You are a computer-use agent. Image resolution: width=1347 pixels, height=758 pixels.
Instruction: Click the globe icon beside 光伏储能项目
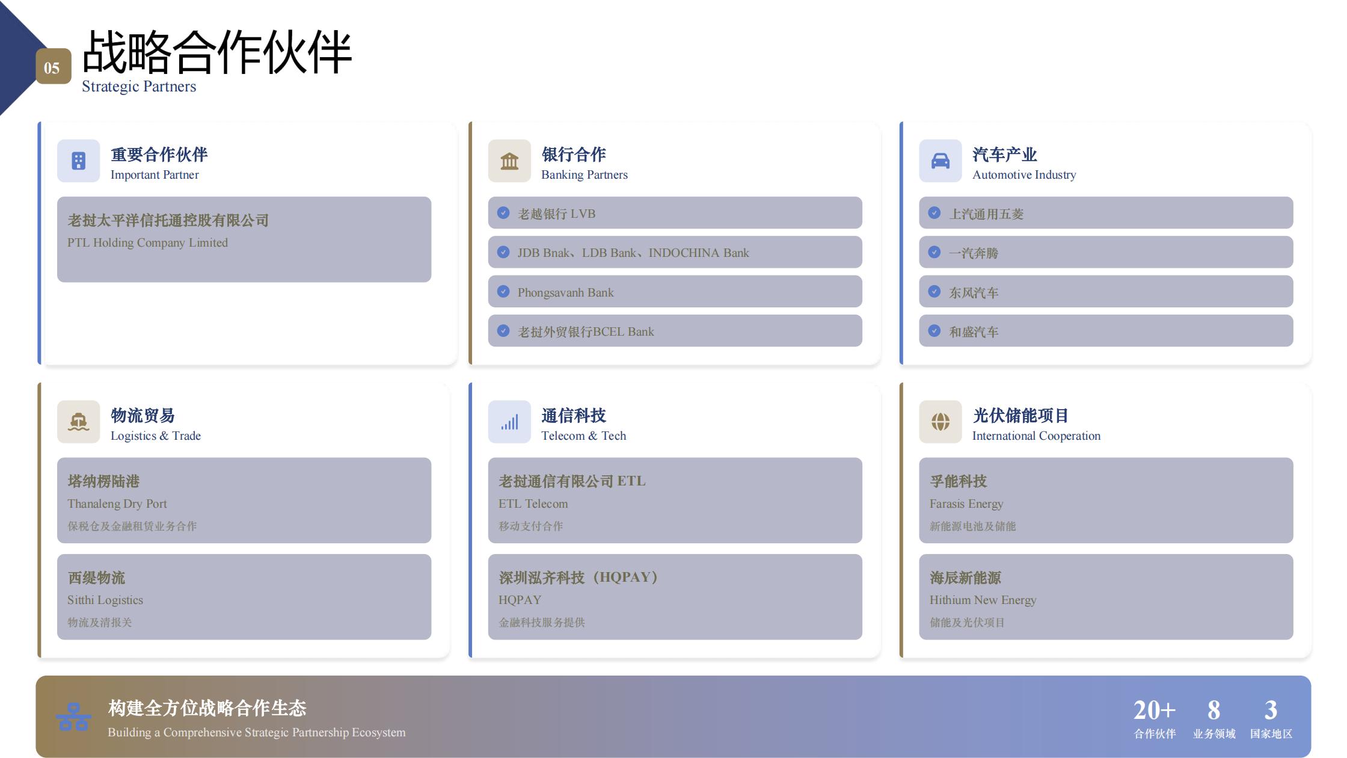[x=940, y=422]
